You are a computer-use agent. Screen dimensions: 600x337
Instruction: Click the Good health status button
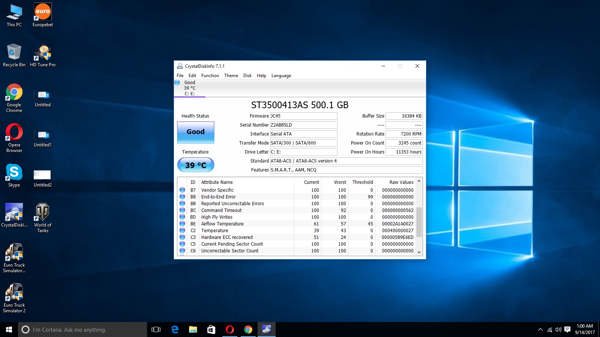tap(195, 132)
